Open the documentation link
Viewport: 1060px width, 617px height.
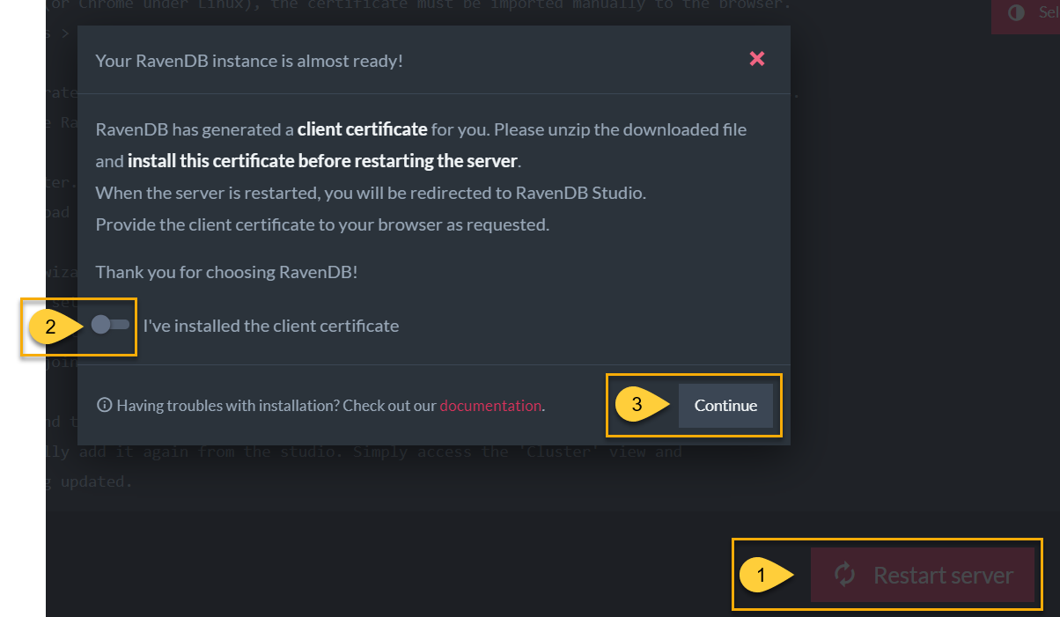[x=490, y=406]
